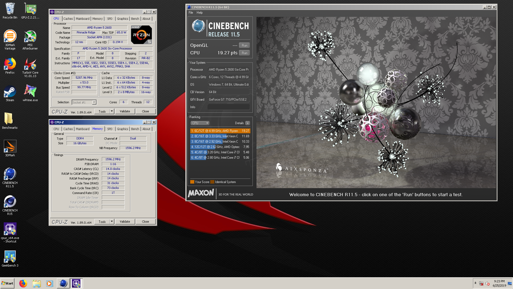Open the File menu in Cinebench
Viewport: 513px width, 289px height.
click(191, 13)
